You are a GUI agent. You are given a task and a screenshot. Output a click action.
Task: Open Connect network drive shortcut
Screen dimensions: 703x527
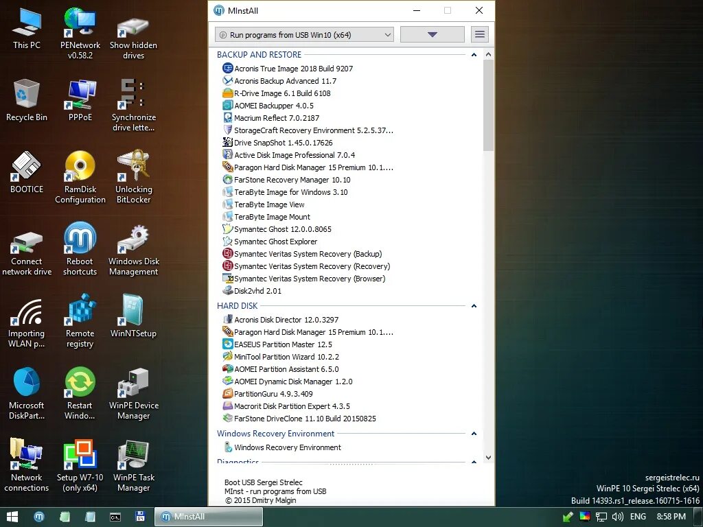pyautogui.click(x=27, y=254)
